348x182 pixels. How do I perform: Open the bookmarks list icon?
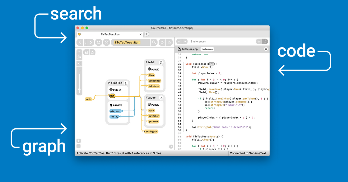169,42
